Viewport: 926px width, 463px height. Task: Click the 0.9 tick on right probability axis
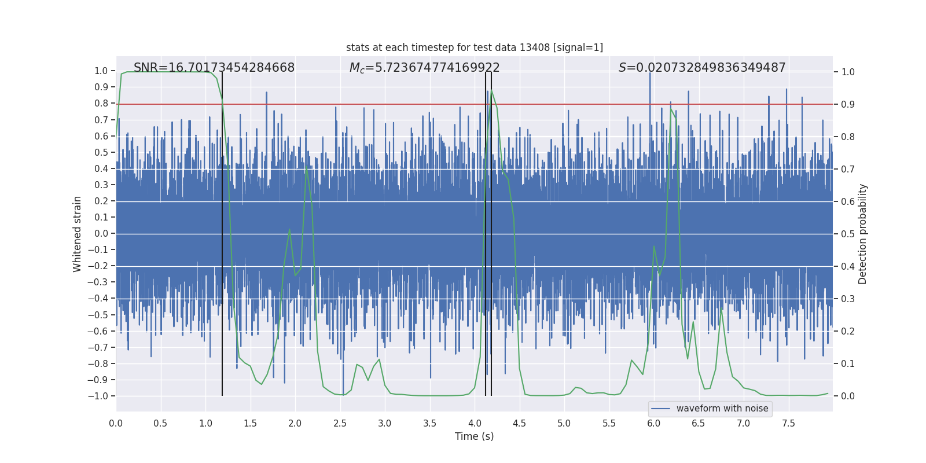point(848,104)
